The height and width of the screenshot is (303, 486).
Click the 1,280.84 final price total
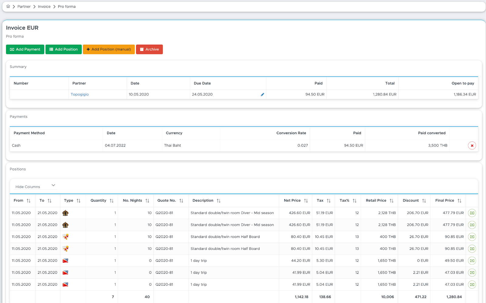454,297
